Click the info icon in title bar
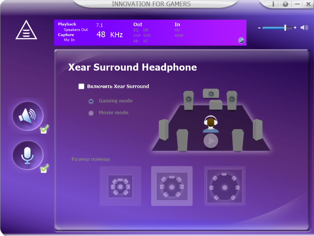Screen dimensions: 314x236 pyautogui.click(x=273, y=4)
